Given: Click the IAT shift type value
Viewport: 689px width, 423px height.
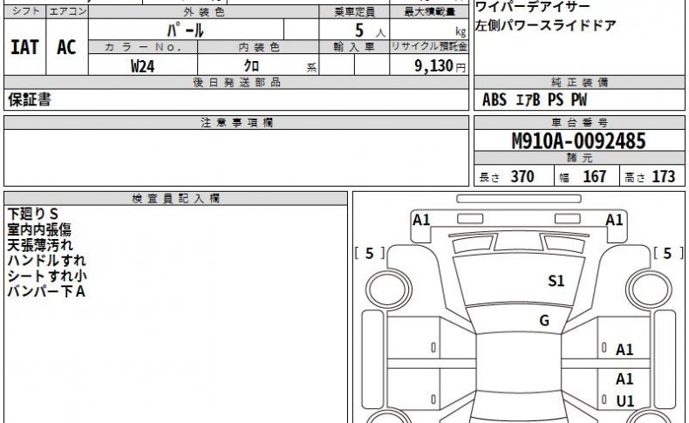Looking at the screenshot, I should [x=24, y=47].
